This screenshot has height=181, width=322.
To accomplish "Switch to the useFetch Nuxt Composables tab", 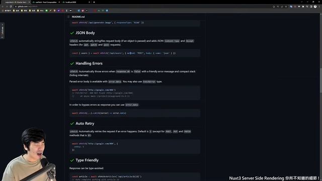I will click(x=46, y=2).
